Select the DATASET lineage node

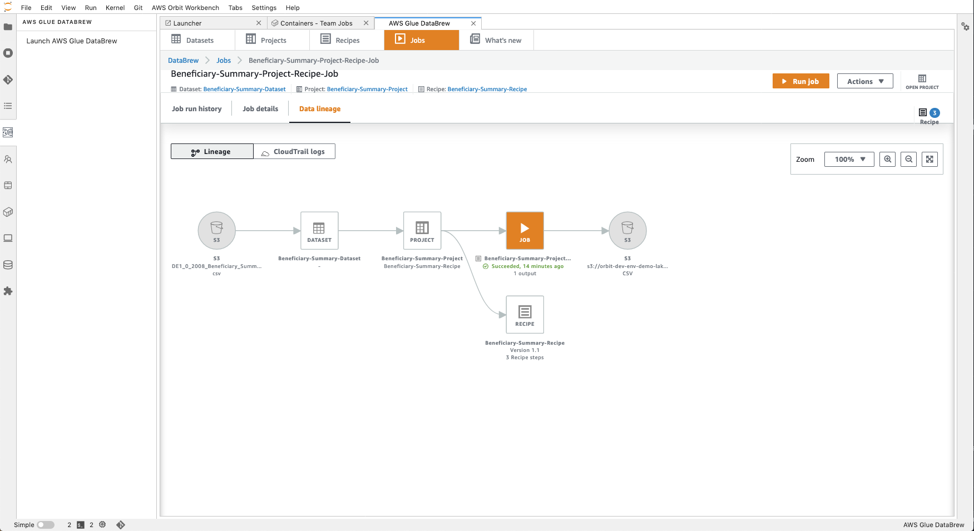click(x=319, y=230)
